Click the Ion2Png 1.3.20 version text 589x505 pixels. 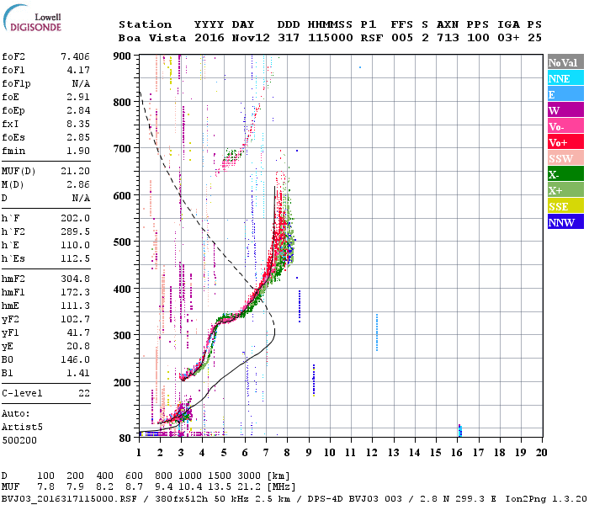(x=546, y=499)
